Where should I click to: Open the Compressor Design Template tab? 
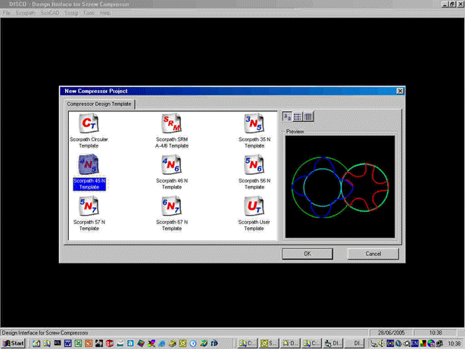coord(99,104)
